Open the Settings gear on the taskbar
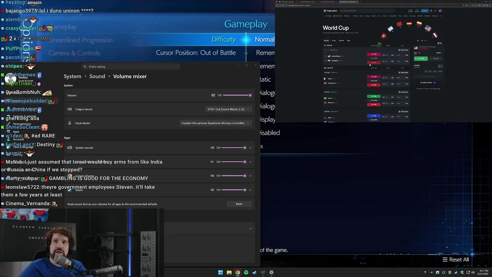This screenshot has height=277, width=492. click(x=271, y=272)
